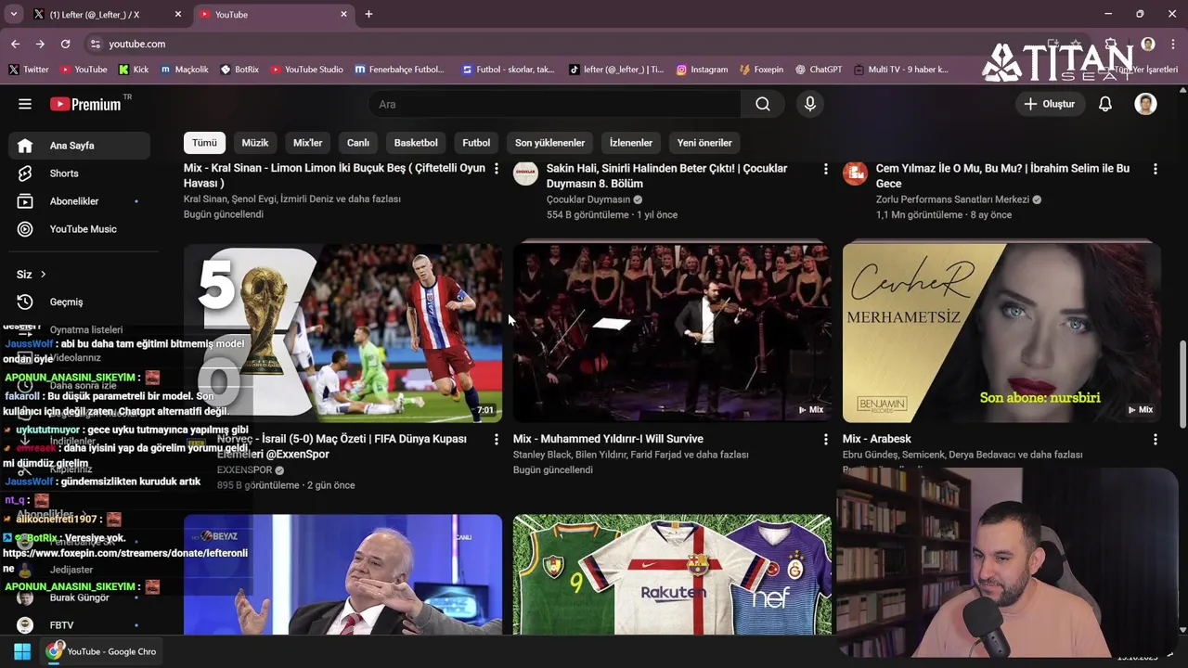This screenshot has width=1188, height=668.
Task: Open Shorts in the sidebar
Action: [80, 173]
